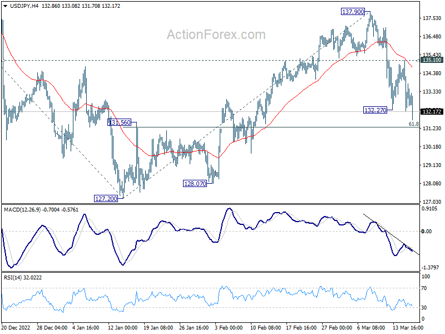The width and height of the screenshot is (445, 334).
Task: Select the 135.100 level tag on price axis
Action: coord(432,60)
